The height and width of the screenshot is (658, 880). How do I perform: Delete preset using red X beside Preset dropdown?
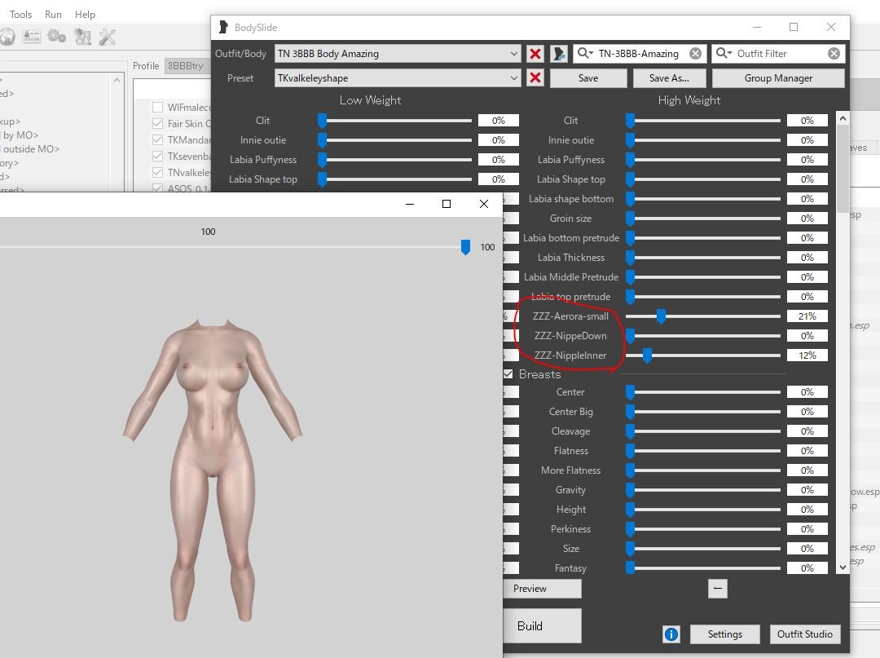[x=535, y=77]
